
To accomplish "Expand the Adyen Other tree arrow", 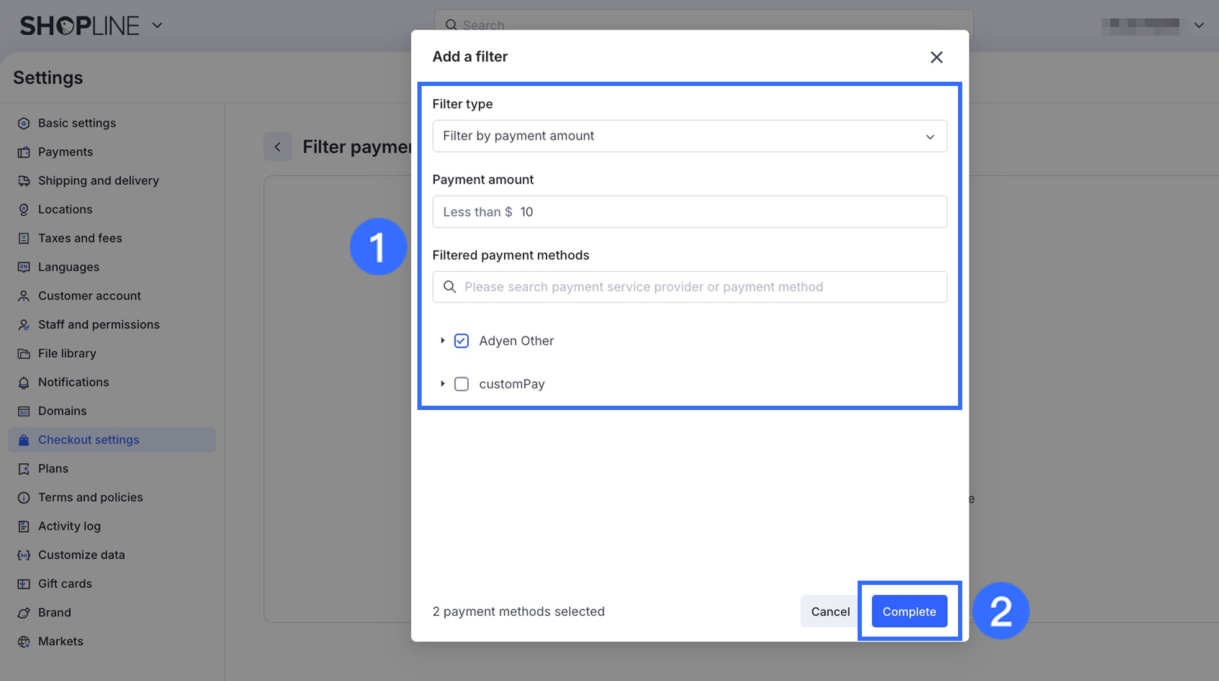I will 442,340.
